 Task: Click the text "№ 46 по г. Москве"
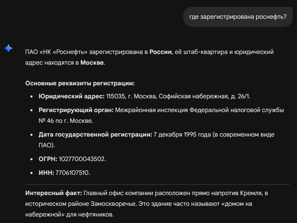[x=66, y=120]
